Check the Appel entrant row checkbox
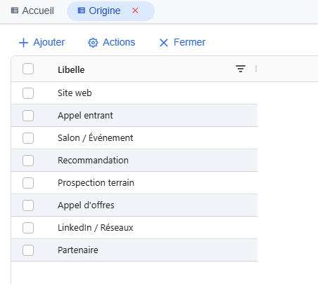Image resolution: width=318 pixels, height=284 pixels. (x=28, y=116)
